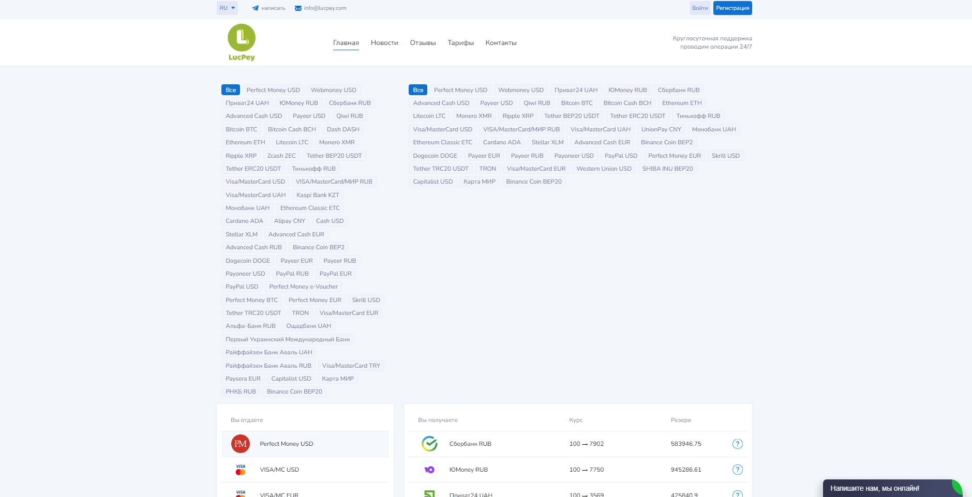Filter right list by Qiwi RUB
The height and width of the screenshot is (497, 972).
[536, 103]
